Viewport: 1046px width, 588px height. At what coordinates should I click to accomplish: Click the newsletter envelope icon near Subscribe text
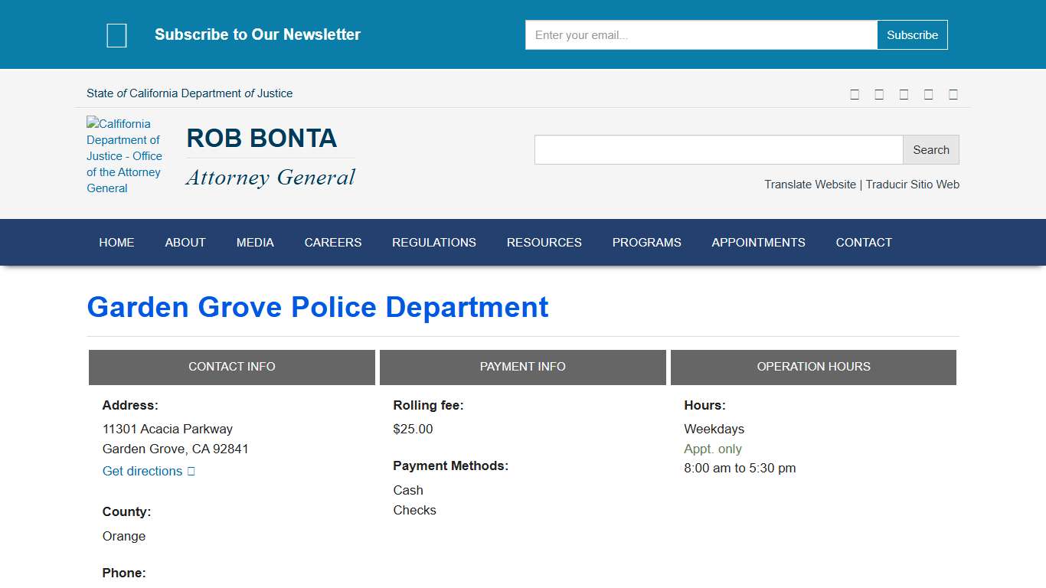coord(116,34)
